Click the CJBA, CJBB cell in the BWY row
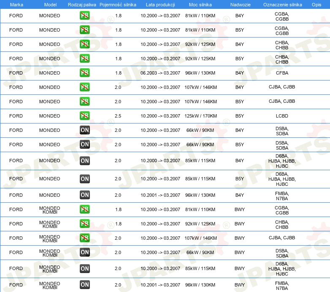Viewport: 330px width, 292px height. [x=282, y=238]
